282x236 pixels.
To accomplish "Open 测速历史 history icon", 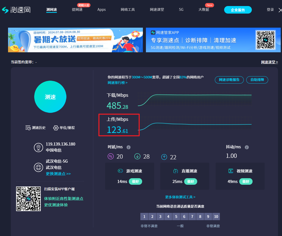I will tap(28, 128).
